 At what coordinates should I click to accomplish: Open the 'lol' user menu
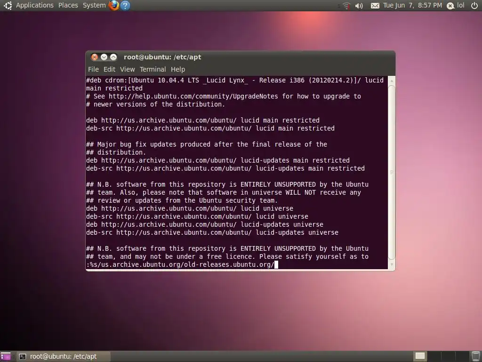point(460,5)
